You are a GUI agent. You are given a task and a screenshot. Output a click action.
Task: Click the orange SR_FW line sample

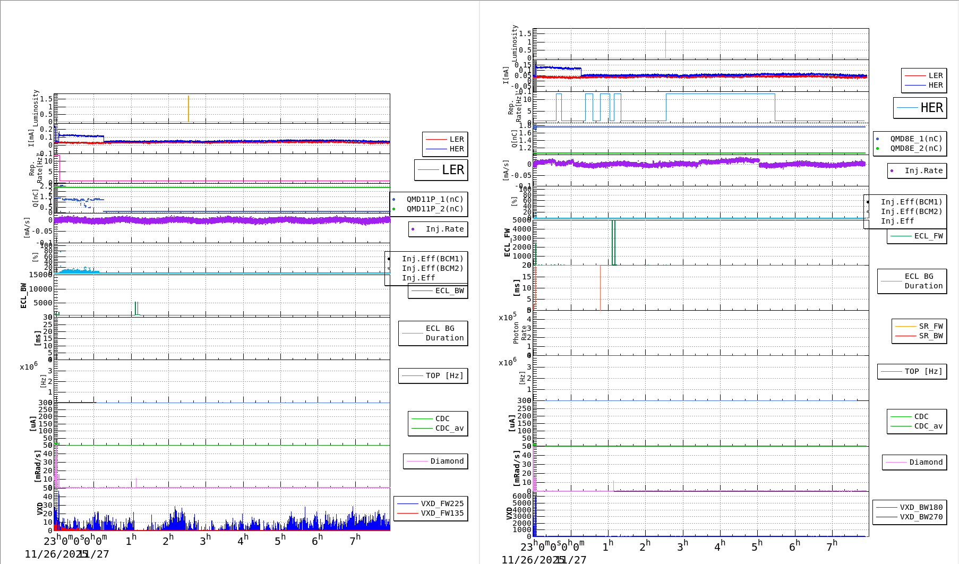click(906, 326)
